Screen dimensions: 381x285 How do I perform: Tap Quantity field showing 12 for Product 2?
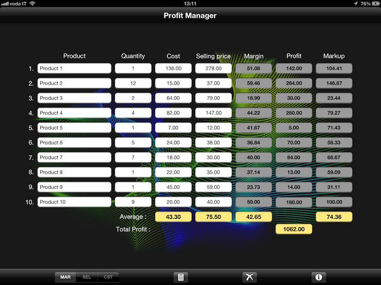point(133,84)
